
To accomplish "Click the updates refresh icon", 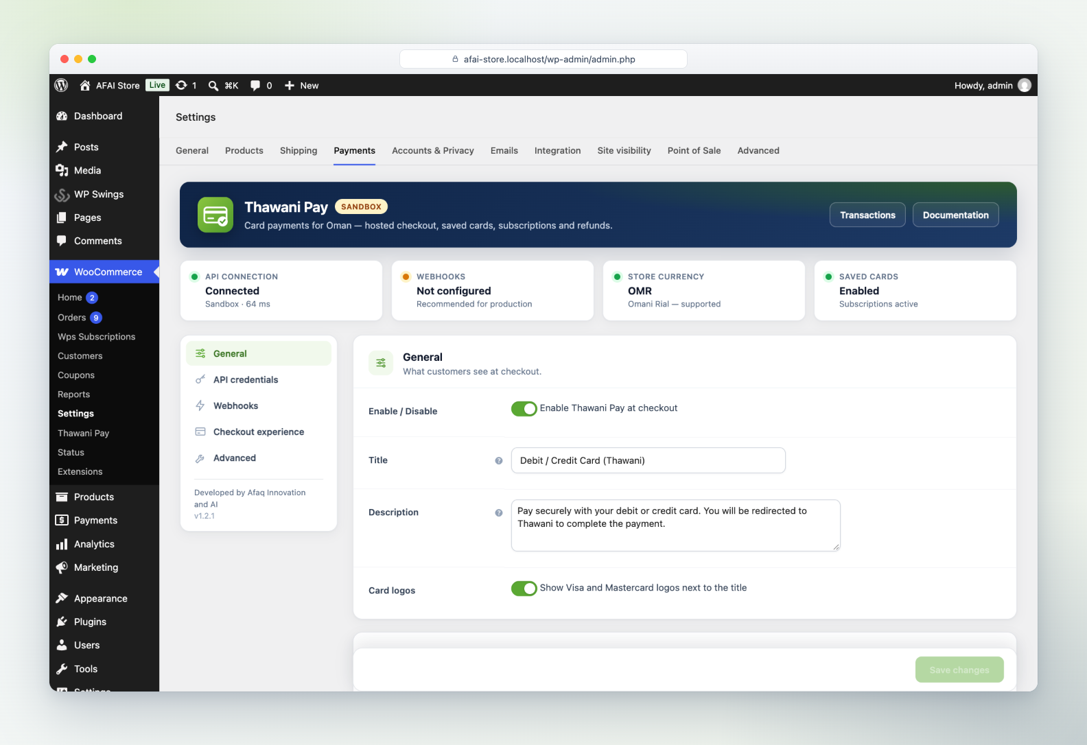I will click(181, 85).
